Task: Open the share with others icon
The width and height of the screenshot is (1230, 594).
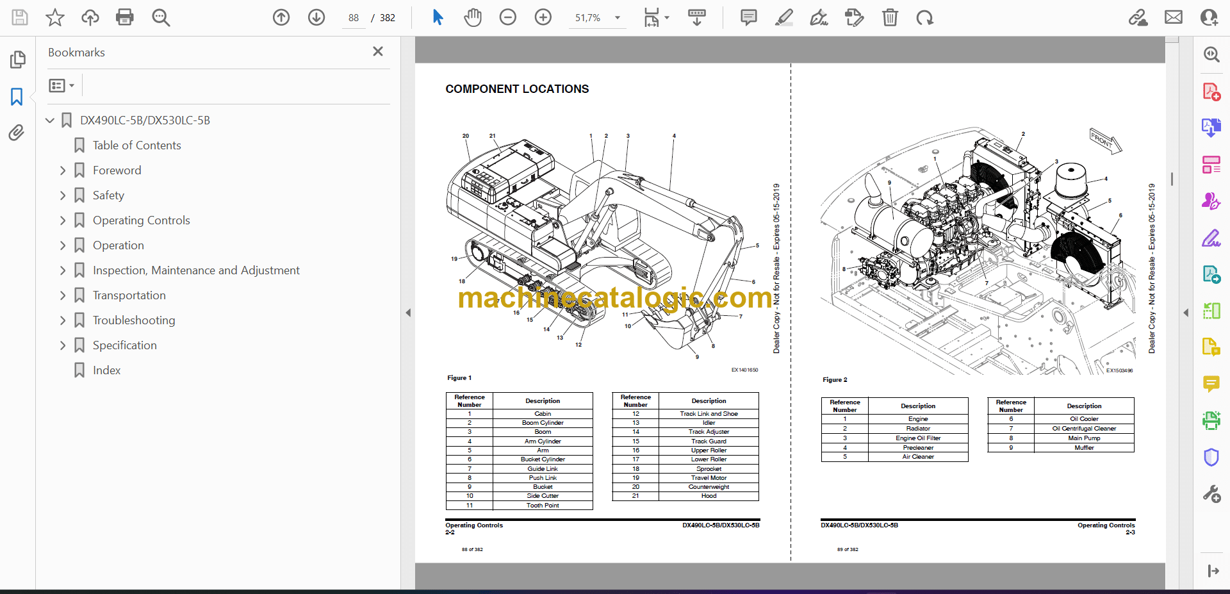Action: point(1209,17)
